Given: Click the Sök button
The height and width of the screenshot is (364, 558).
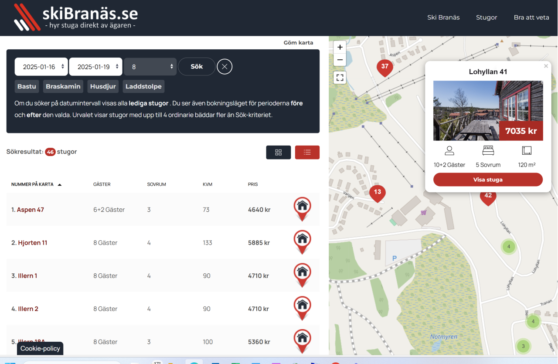Looking at the screenshot, I should (x=197, y=67).
